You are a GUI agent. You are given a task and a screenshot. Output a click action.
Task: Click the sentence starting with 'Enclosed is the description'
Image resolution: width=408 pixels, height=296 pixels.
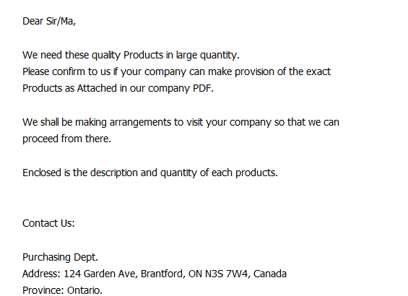(150, 173)
